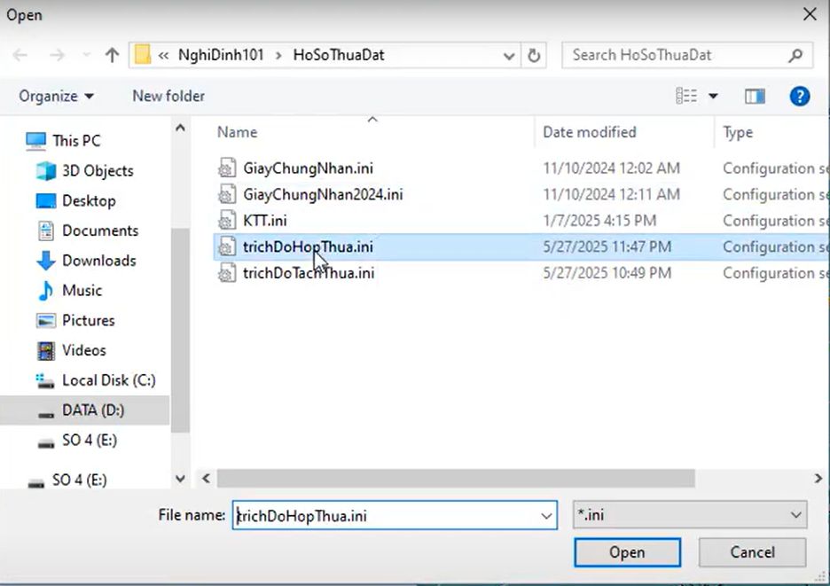Click the Search HoSoThuaDat input field
Image resolution: width=830 pixels, height=586 pixels.
pos(674,55)
